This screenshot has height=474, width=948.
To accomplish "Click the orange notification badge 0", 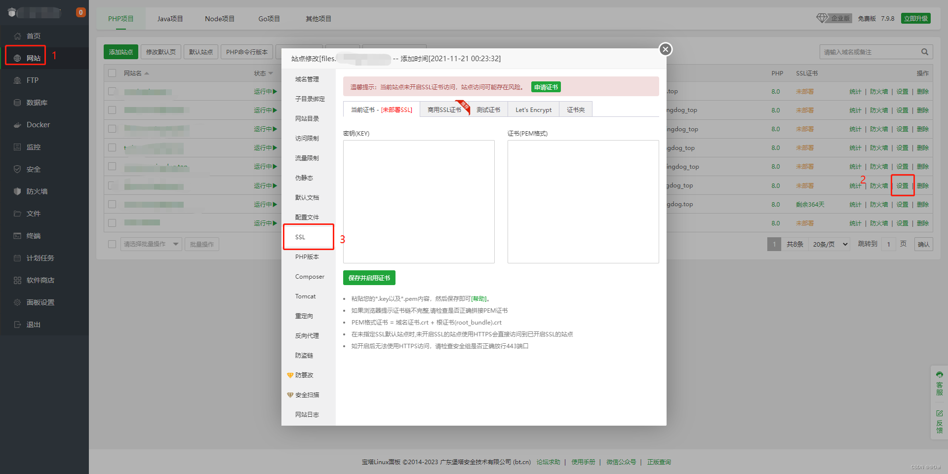I will coord(80,12).
